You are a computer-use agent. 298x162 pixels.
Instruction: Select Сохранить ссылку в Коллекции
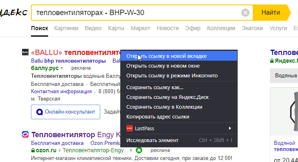(179, 107)
